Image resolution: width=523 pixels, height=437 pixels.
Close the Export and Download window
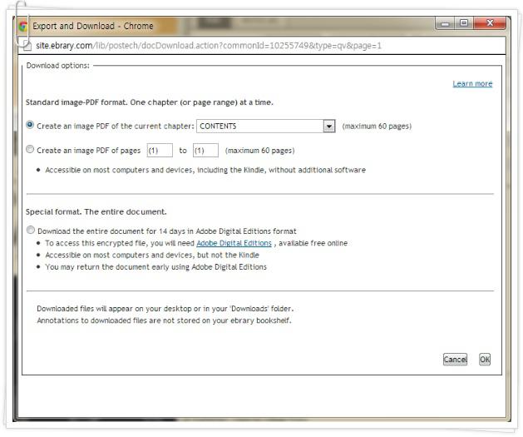tap(490, 23)
